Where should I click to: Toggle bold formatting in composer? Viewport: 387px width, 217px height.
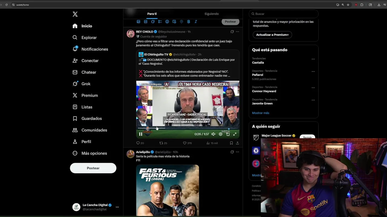coord(189,22)
